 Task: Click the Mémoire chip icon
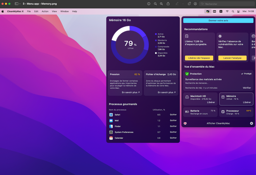[223, 97]
